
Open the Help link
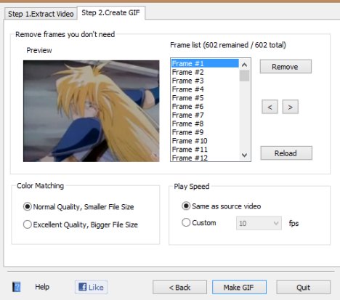[x=42, y=287]
